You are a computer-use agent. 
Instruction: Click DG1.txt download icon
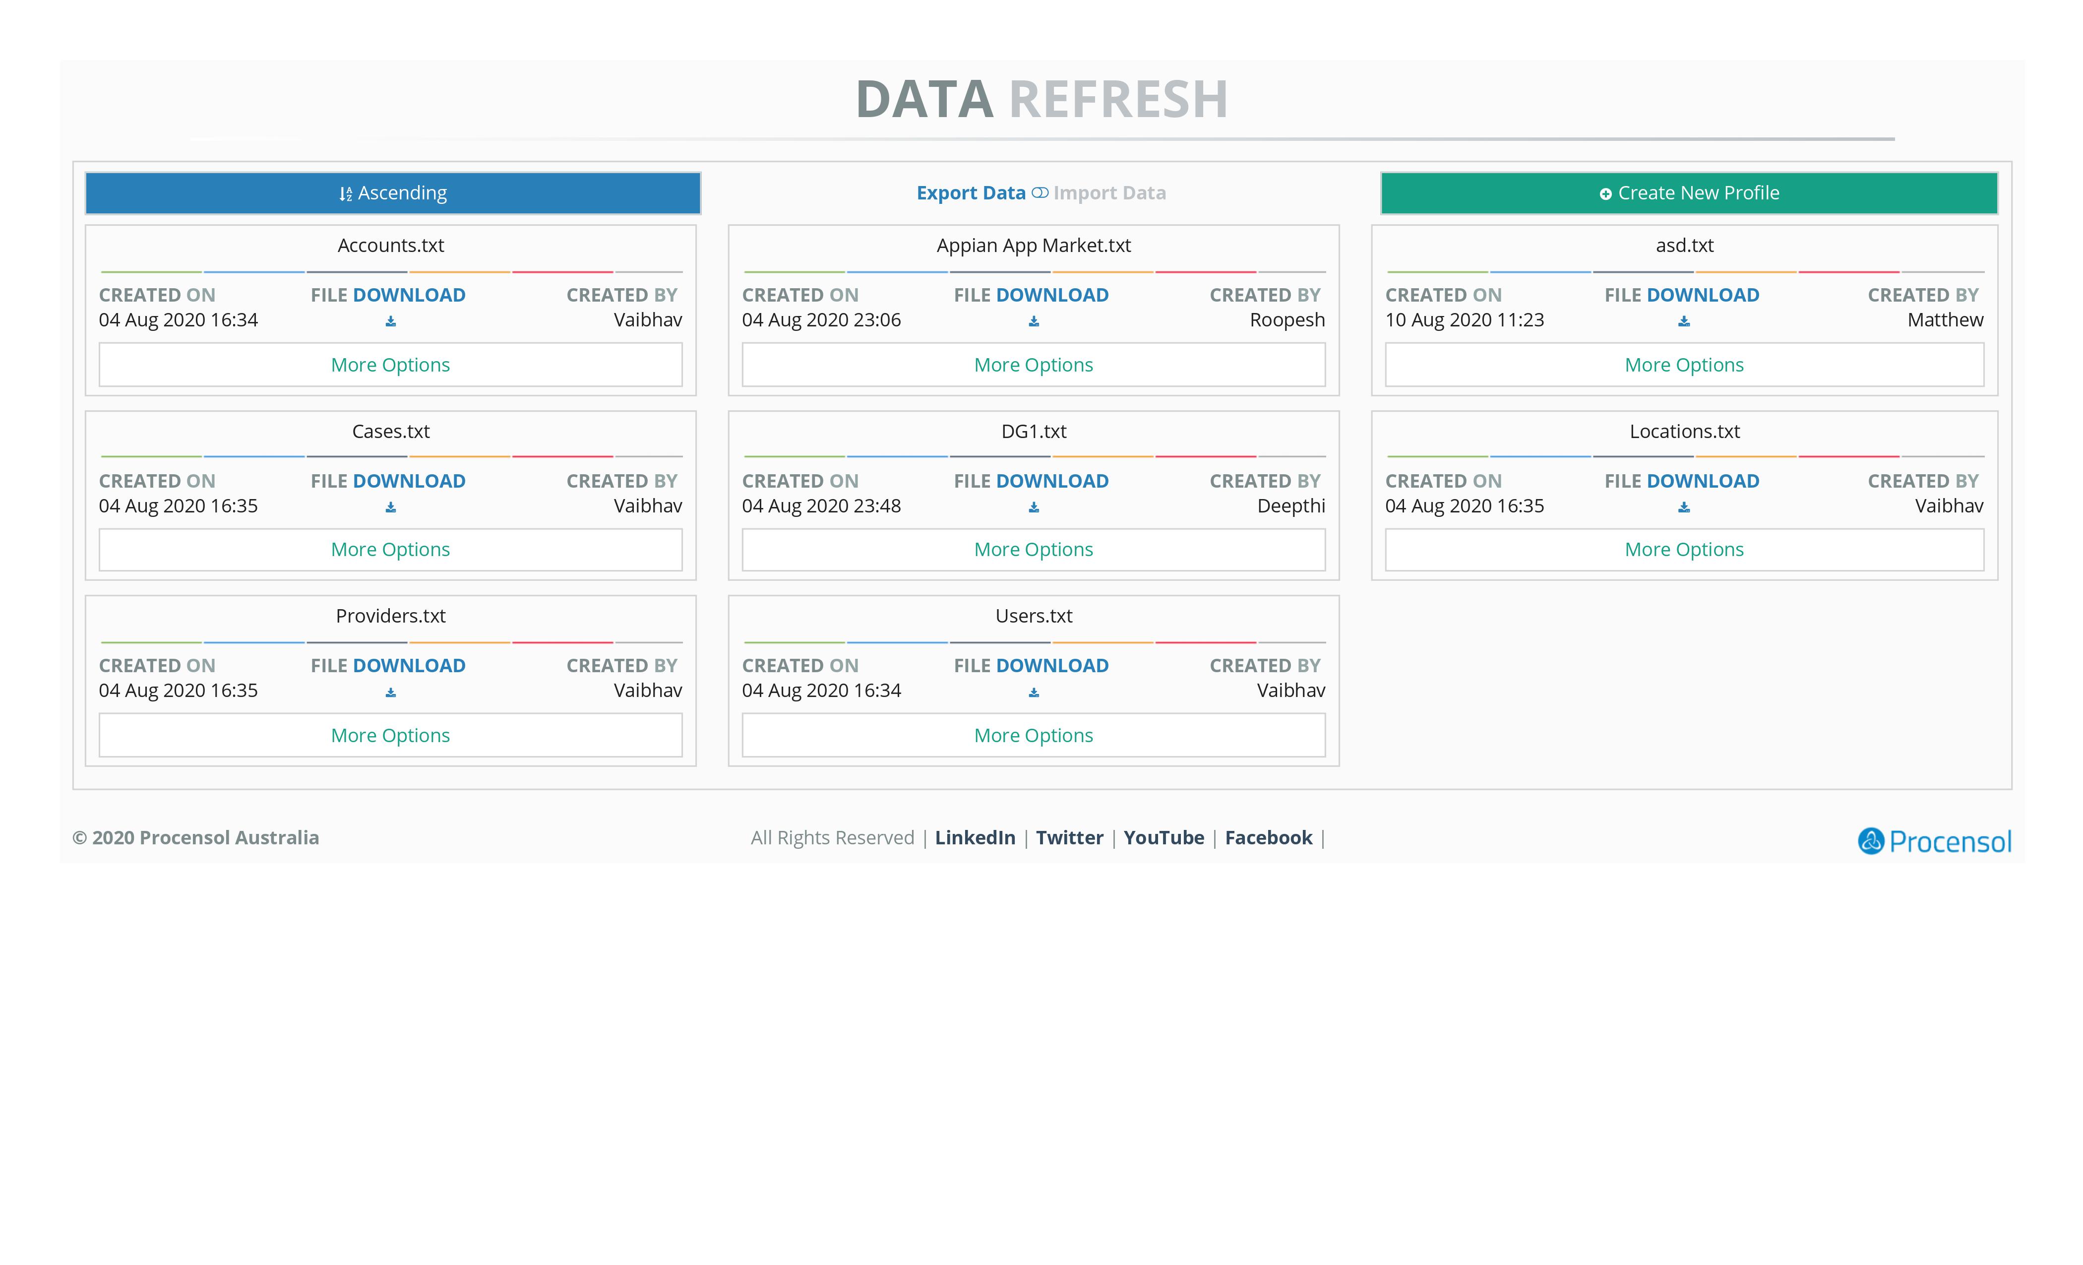[x=1033, y=507]
